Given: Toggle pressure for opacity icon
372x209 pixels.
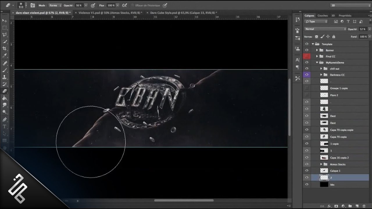Looking at the screenshot, I should pos(93,5).
